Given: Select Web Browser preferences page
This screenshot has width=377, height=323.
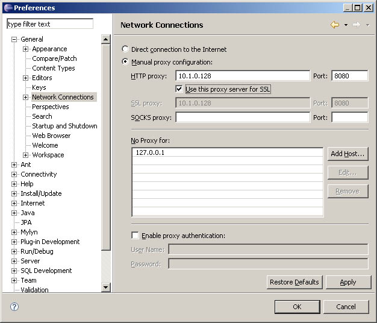Looking at the screenshot, I should 51,136.
